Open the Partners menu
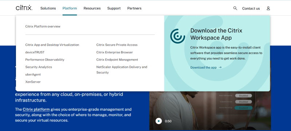291x131 pixels. pos(134,8)
